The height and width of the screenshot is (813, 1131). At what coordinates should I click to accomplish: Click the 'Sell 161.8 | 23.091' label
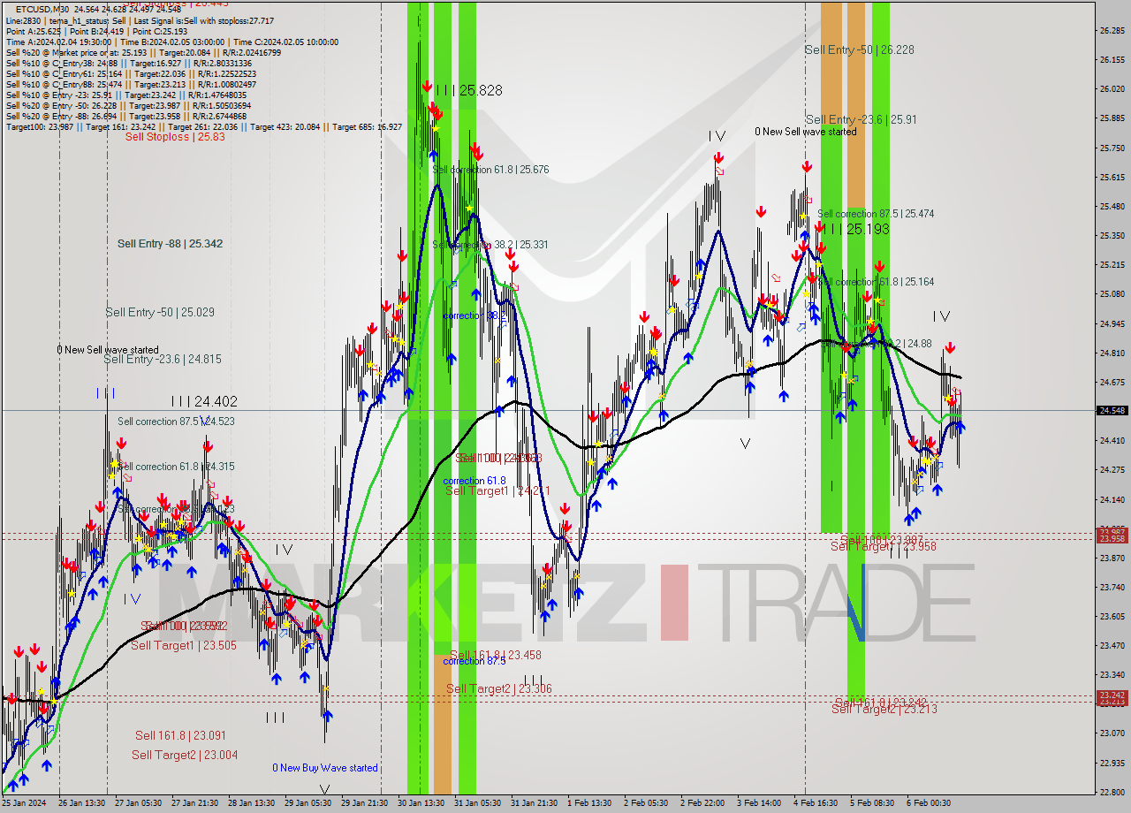coord(180,735)
